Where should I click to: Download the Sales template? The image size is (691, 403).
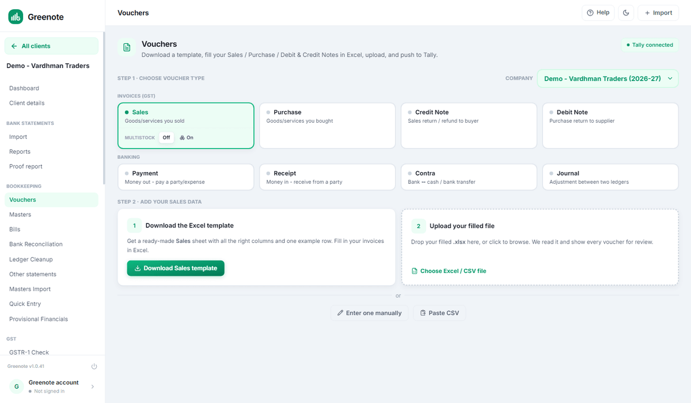coord(176,268)
